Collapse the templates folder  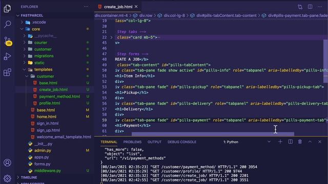pos(43,70)
